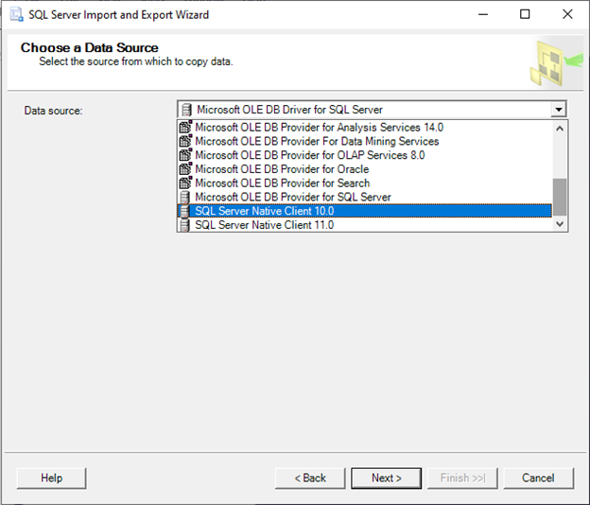Maximize the wizard window
Image resolution: width=590 pixels, height=505 pixels.
point(525,14)
